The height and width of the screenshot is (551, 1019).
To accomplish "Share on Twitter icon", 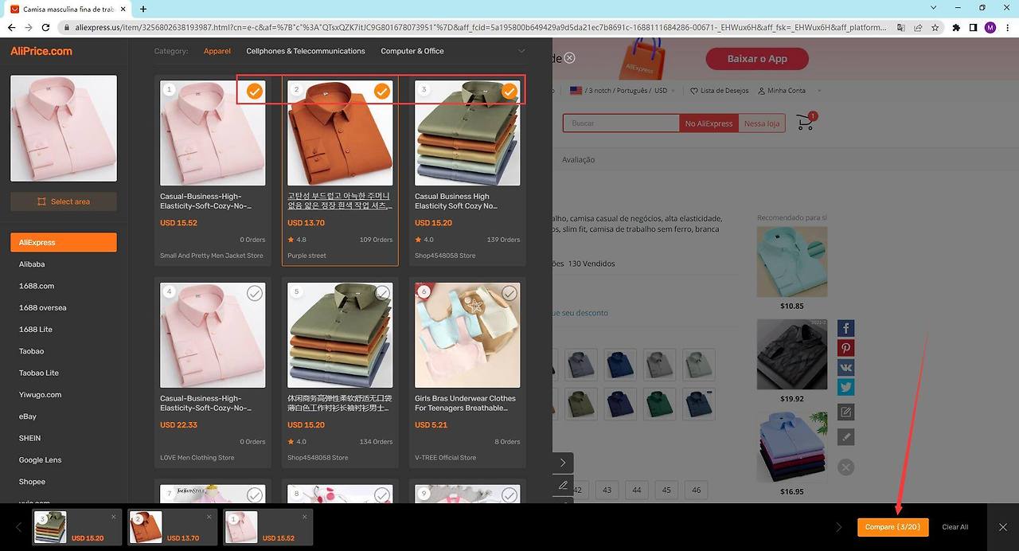I will 845,388.
